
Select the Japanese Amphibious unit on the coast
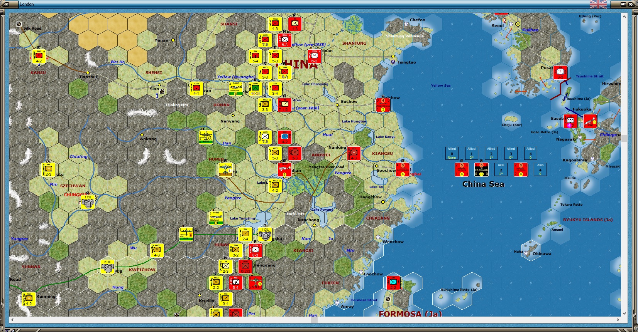tap(383, 105)
